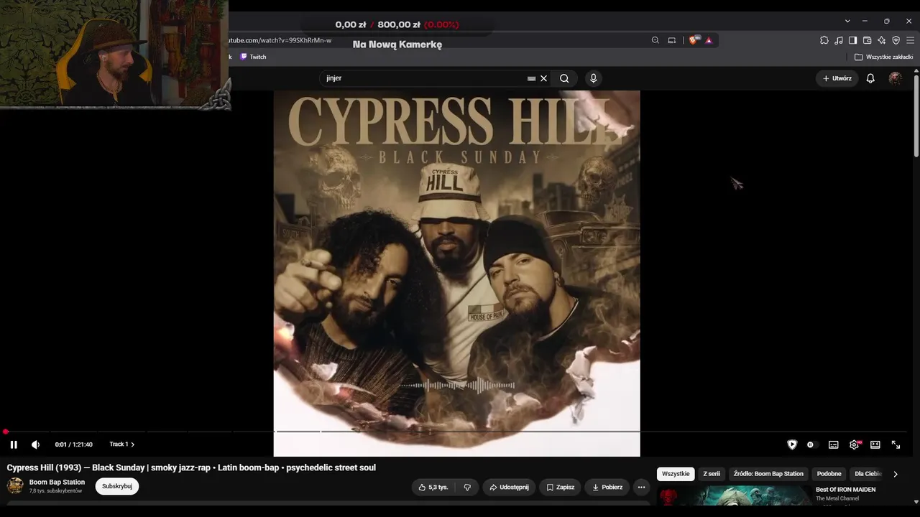The height and width of the screenshot is (517, 920).
Task: Run the search with magnifier button
Action: point(564,78)
